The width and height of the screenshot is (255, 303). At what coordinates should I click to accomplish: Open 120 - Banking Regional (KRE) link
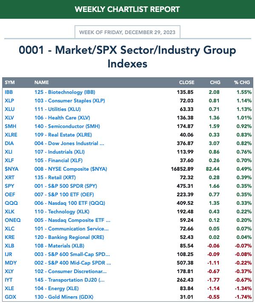point(69,237)
